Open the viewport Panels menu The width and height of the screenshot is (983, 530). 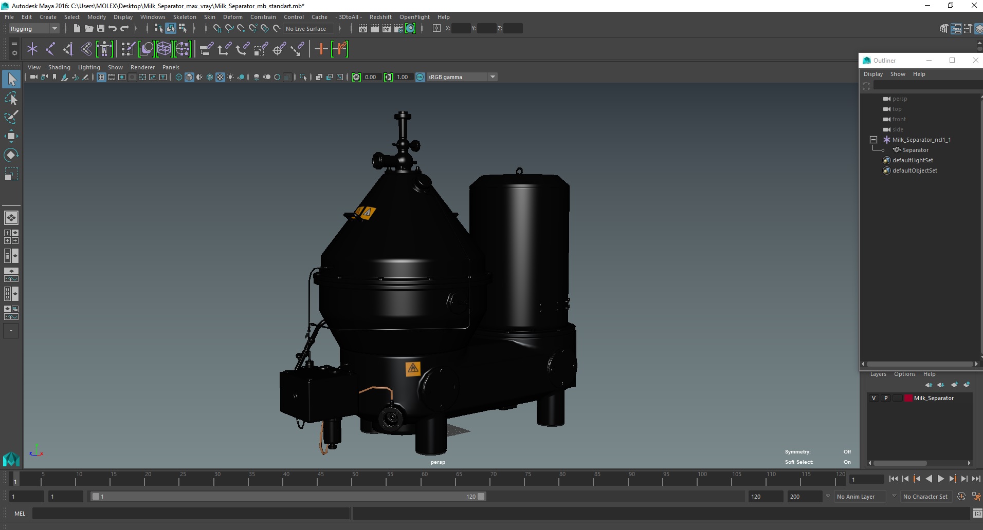click(171, 67)
